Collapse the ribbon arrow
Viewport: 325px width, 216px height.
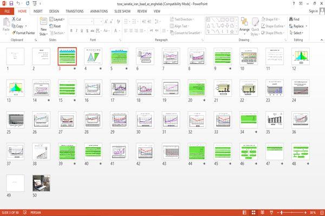point(322,40)
